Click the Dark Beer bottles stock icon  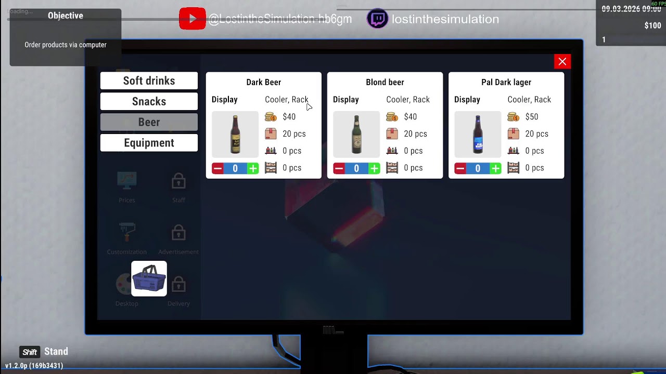pos(271,151)
